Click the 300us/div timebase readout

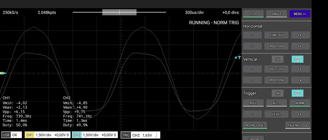click(194, 13)
